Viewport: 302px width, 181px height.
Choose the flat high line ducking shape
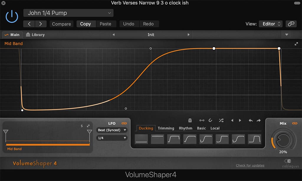point(157,139)
